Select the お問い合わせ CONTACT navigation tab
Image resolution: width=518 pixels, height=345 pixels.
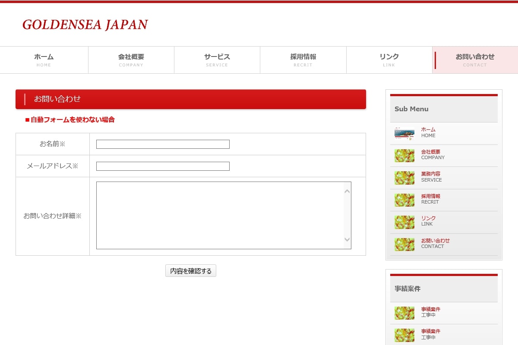[475, 60]
